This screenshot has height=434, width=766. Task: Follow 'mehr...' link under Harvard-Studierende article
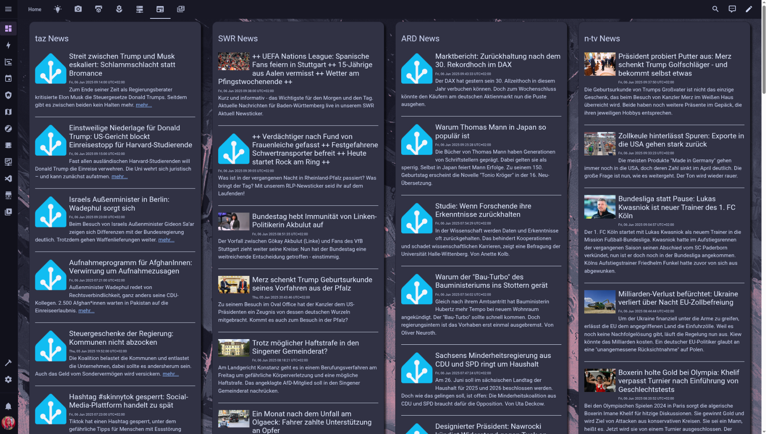point(119,177)
